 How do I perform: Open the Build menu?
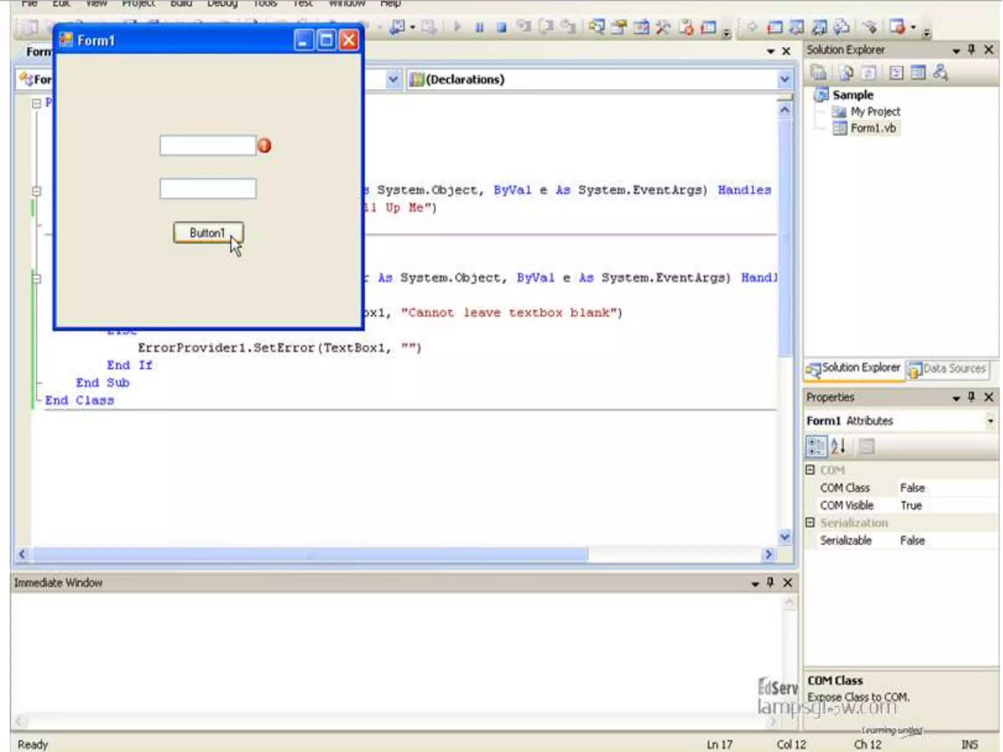click(x=181, y=4)
